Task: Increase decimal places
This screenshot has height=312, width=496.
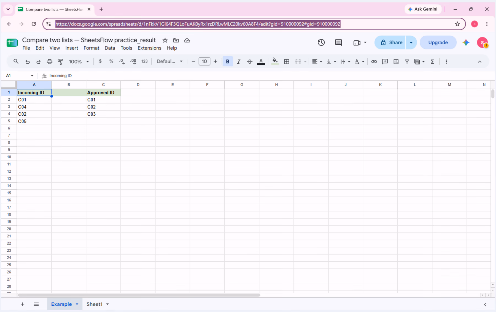Action: click(x=133, y=61)
